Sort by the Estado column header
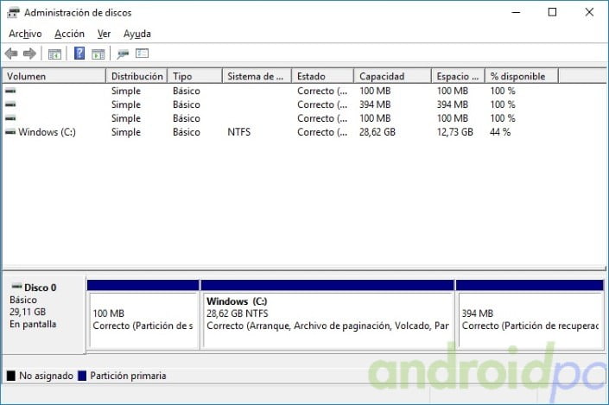 click(323, 76)
